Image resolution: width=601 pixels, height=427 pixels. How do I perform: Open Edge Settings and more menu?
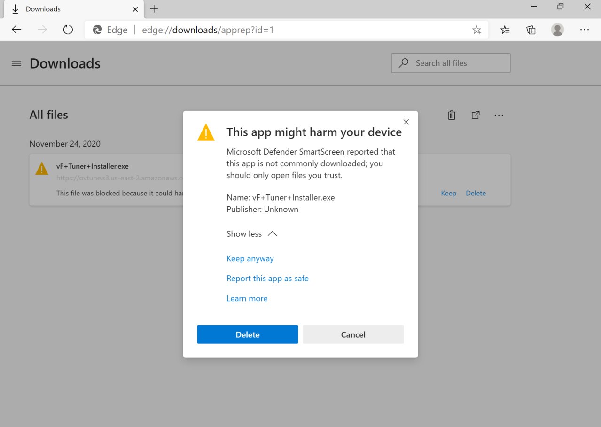585,30
